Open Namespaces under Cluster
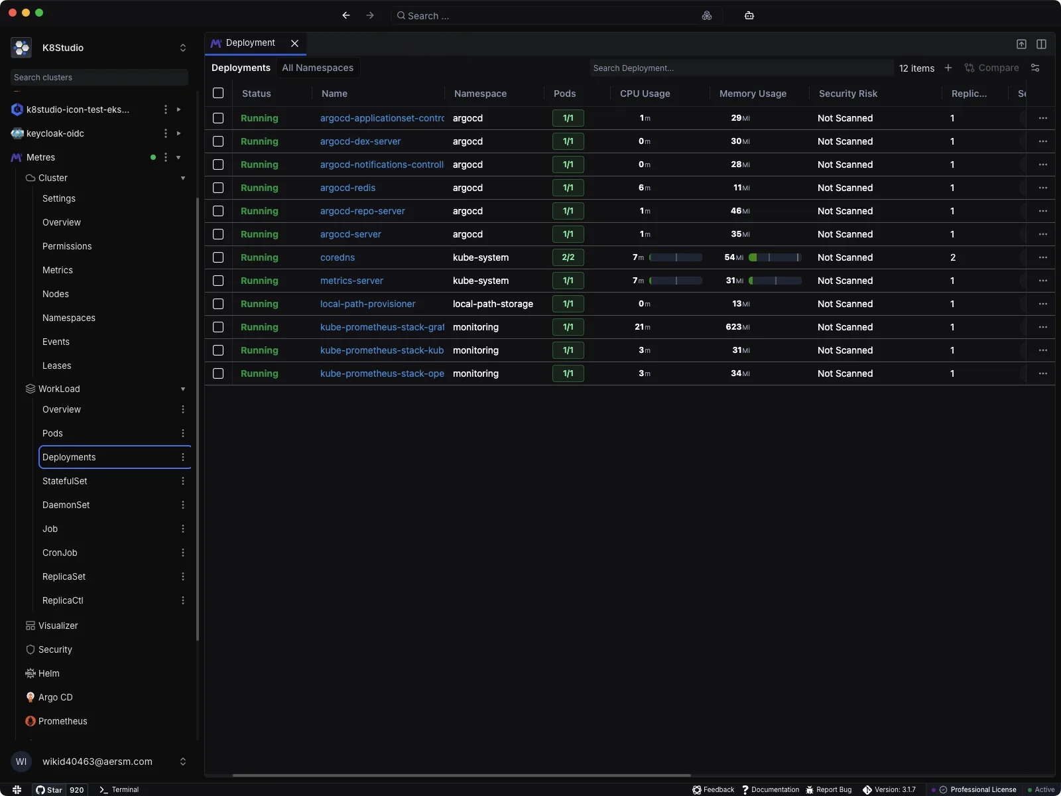The width and height of the screenshot is (1061, 796). [69, 318]
